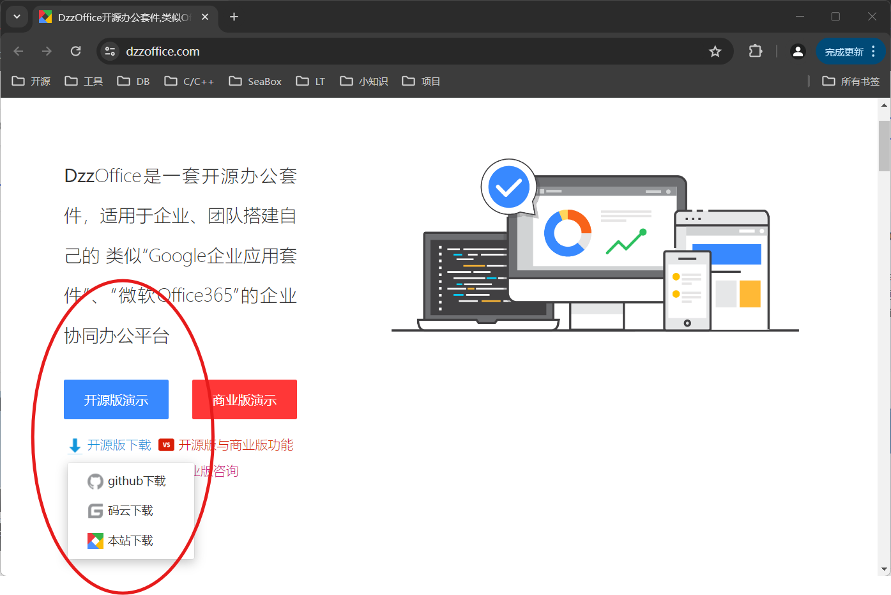
Task: Click the blue download arrow icon
Action: pyautogui.click(x=75, y=445)
